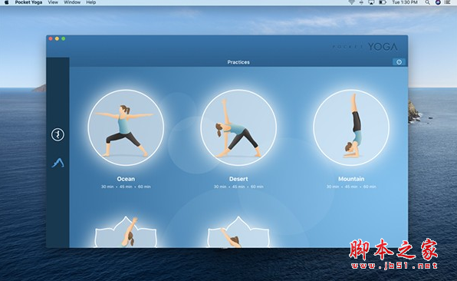Open the Notification Center icon
Image resolution: width=457 pixels, height=281 pixels.
tap(448, 2)
